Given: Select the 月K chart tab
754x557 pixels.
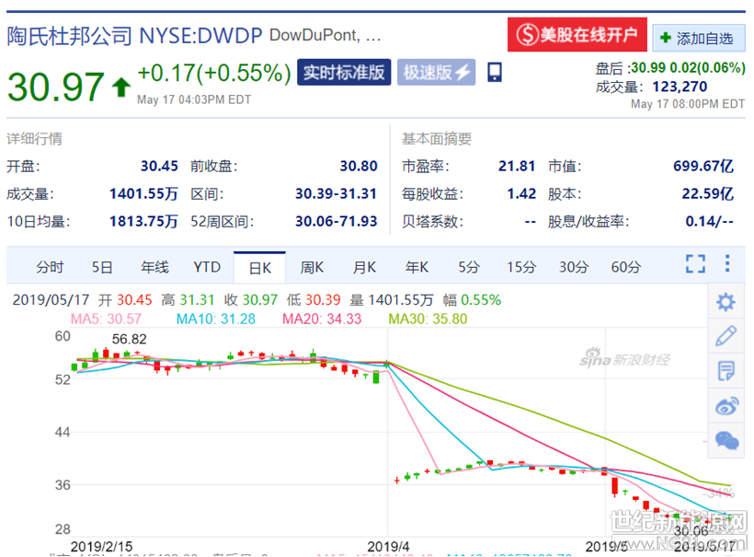Looking at the screenshot, I should point(364,267).
